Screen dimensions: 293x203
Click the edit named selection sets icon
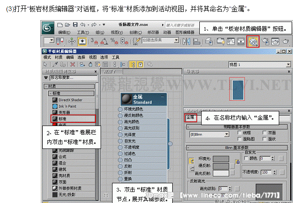(136, 41)
